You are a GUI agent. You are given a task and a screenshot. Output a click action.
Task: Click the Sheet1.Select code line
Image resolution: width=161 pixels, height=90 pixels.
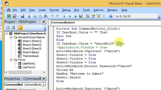tap(68, 77)
